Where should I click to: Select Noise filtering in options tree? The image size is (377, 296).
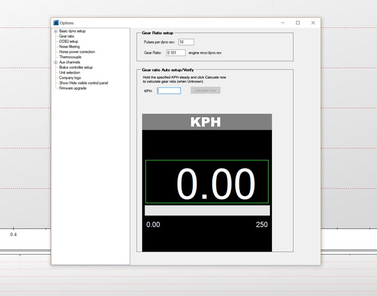[69, 47]
